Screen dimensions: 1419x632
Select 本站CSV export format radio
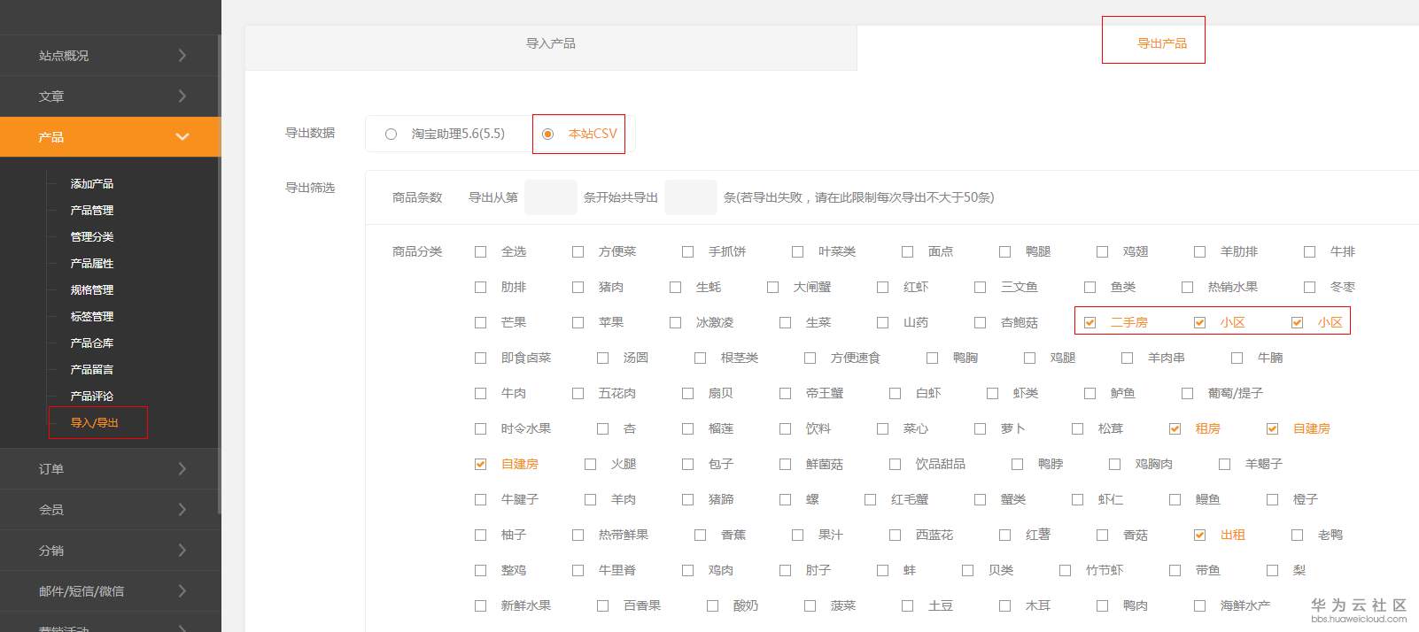pyautogui.click(x=547, y=134)
